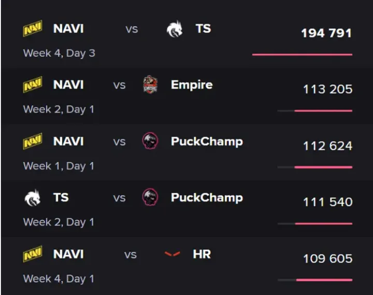Click the pink bar under 109 605
The height and width of the screenshot is (295, 373).
click(x=324, y=280)
